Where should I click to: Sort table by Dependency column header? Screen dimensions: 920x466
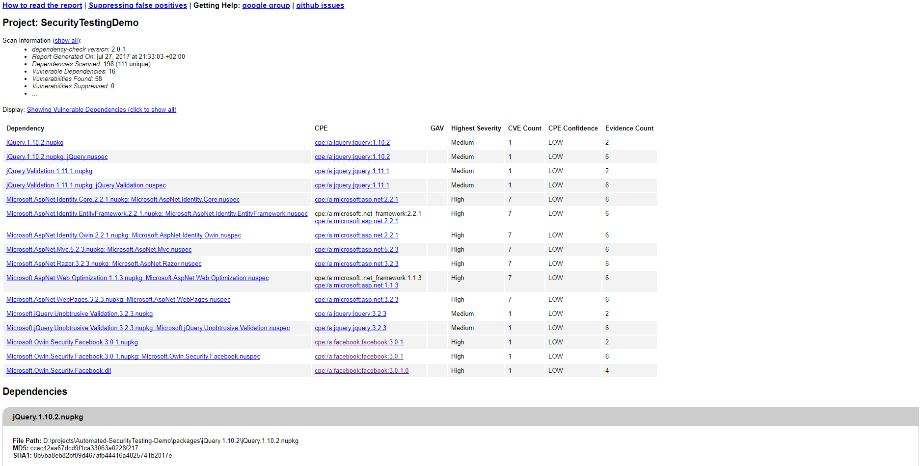coord(25,129)
